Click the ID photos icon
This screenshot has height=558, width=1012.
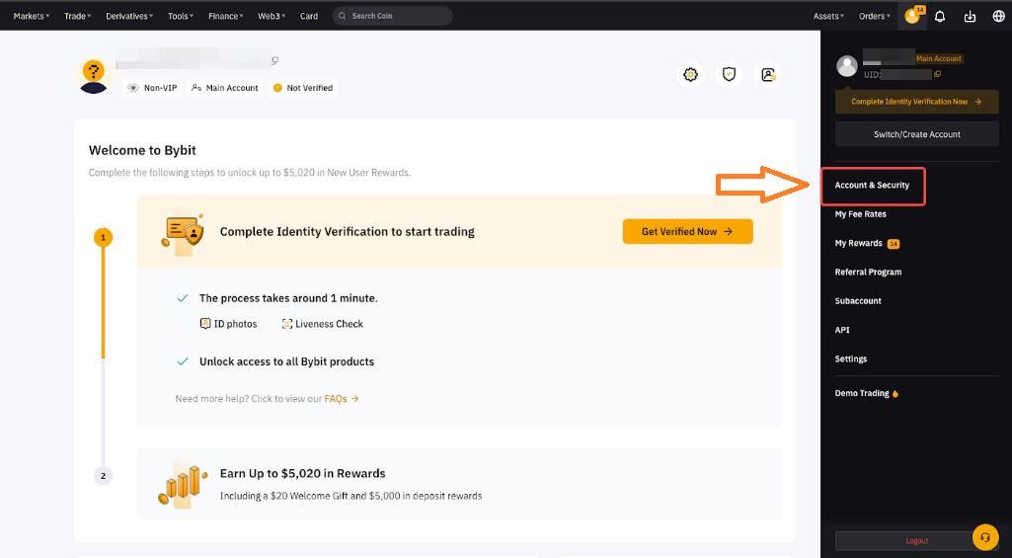[205, 324]
